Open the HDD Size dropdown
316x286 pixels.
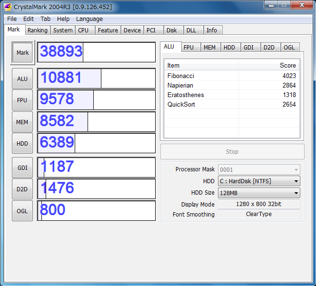(x=259, y=193)
